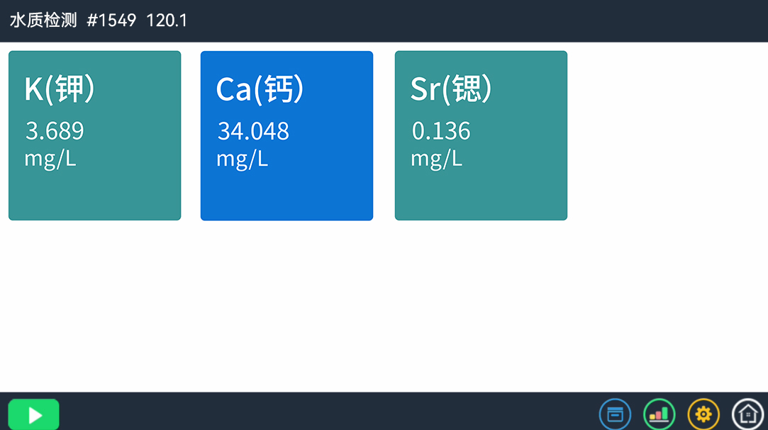Click sample number #1549 in title bar

pos(112,21)
